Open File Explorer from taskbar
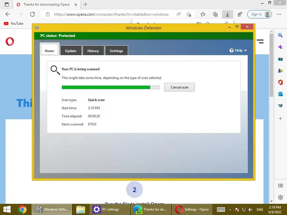This screenshot has height=215, width=287. click(81, 209)
